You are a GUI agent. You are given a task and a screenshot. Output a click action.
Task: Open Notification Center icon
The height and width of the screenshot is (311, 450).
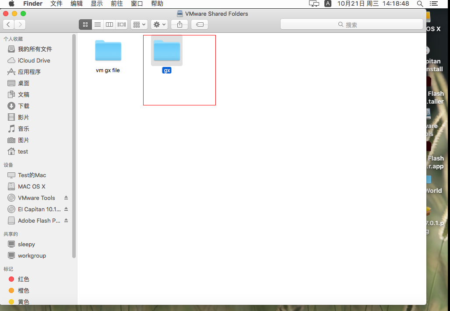tap(434, 4)
